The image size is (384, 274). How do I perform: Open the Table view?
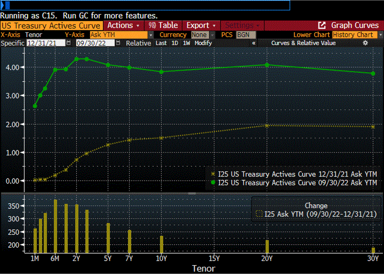163,25
